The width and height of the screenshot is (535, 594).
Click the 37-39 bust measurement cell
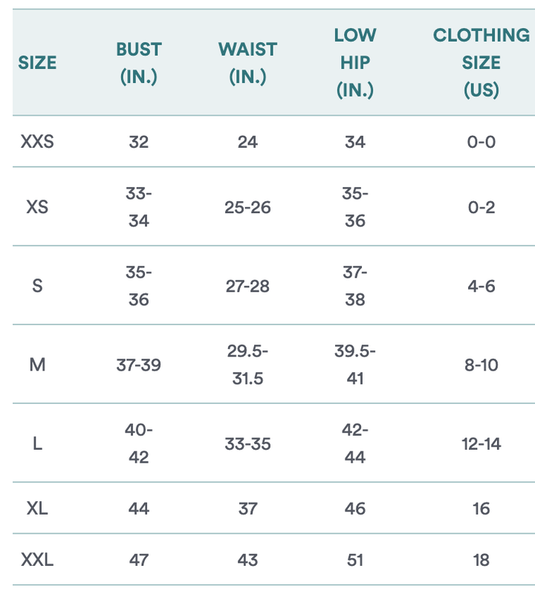click(x=138, y=365)
